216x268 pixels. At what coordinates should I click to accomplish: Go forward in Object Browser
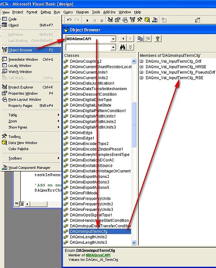(130, 39)
